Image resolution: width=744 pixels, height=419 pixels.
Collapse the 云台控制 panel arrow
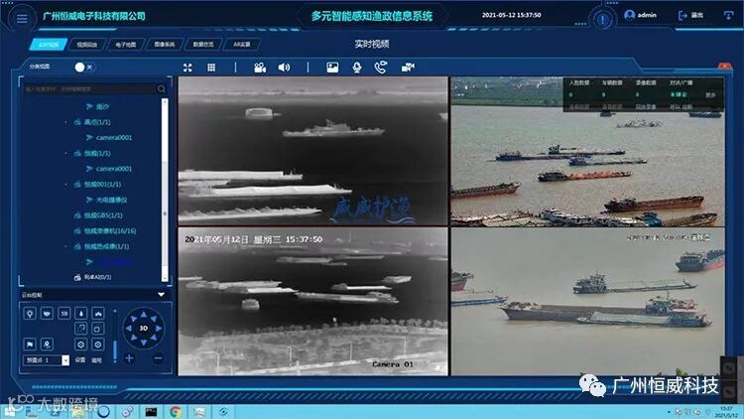point(162,295)
